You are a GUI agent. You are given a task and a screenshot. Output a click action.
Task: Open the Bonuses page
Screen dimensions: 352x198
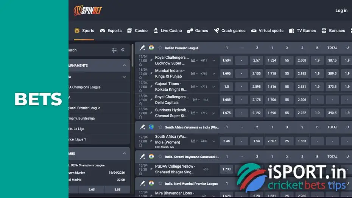click(x=333, y=31)
